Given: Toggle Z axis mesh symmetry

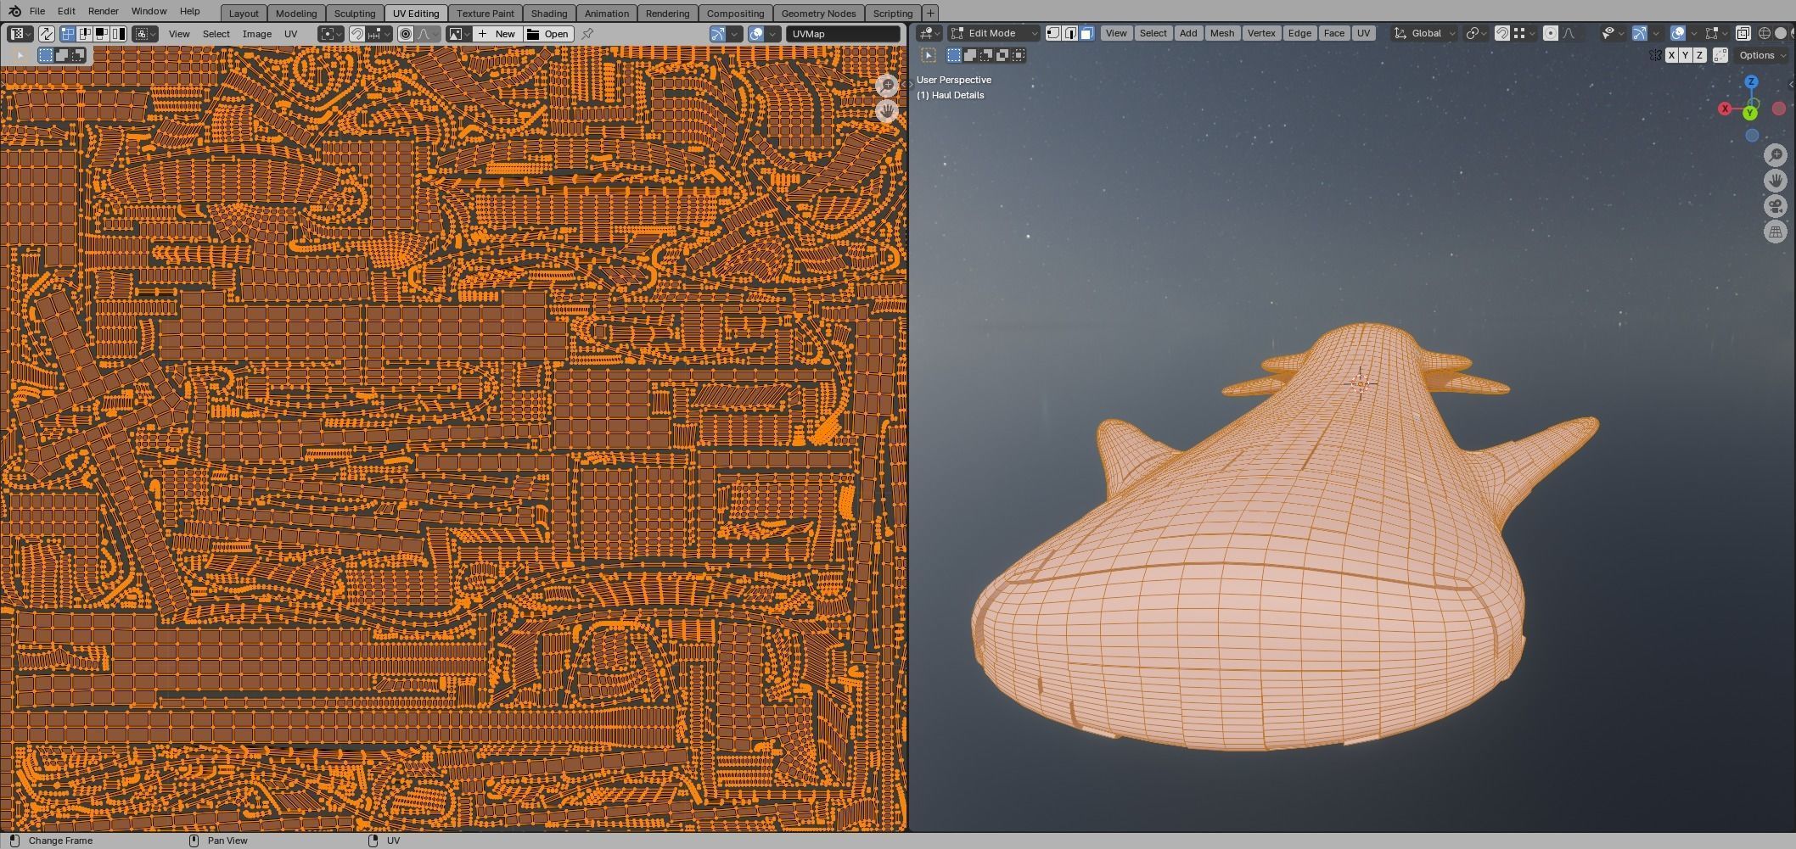Looking at the screenshot, I should (x=1699, y=55).
